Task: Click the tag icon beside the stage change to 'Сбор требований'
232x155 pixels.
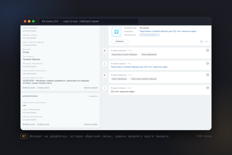Action: tap(105, 51)
